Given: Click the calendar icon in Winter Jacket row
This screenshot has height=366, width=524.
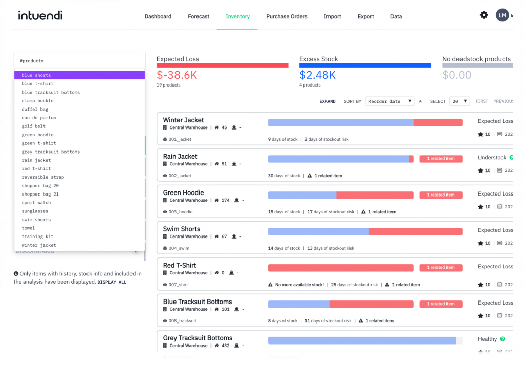Looking at the screenshot, I should 499,134.
